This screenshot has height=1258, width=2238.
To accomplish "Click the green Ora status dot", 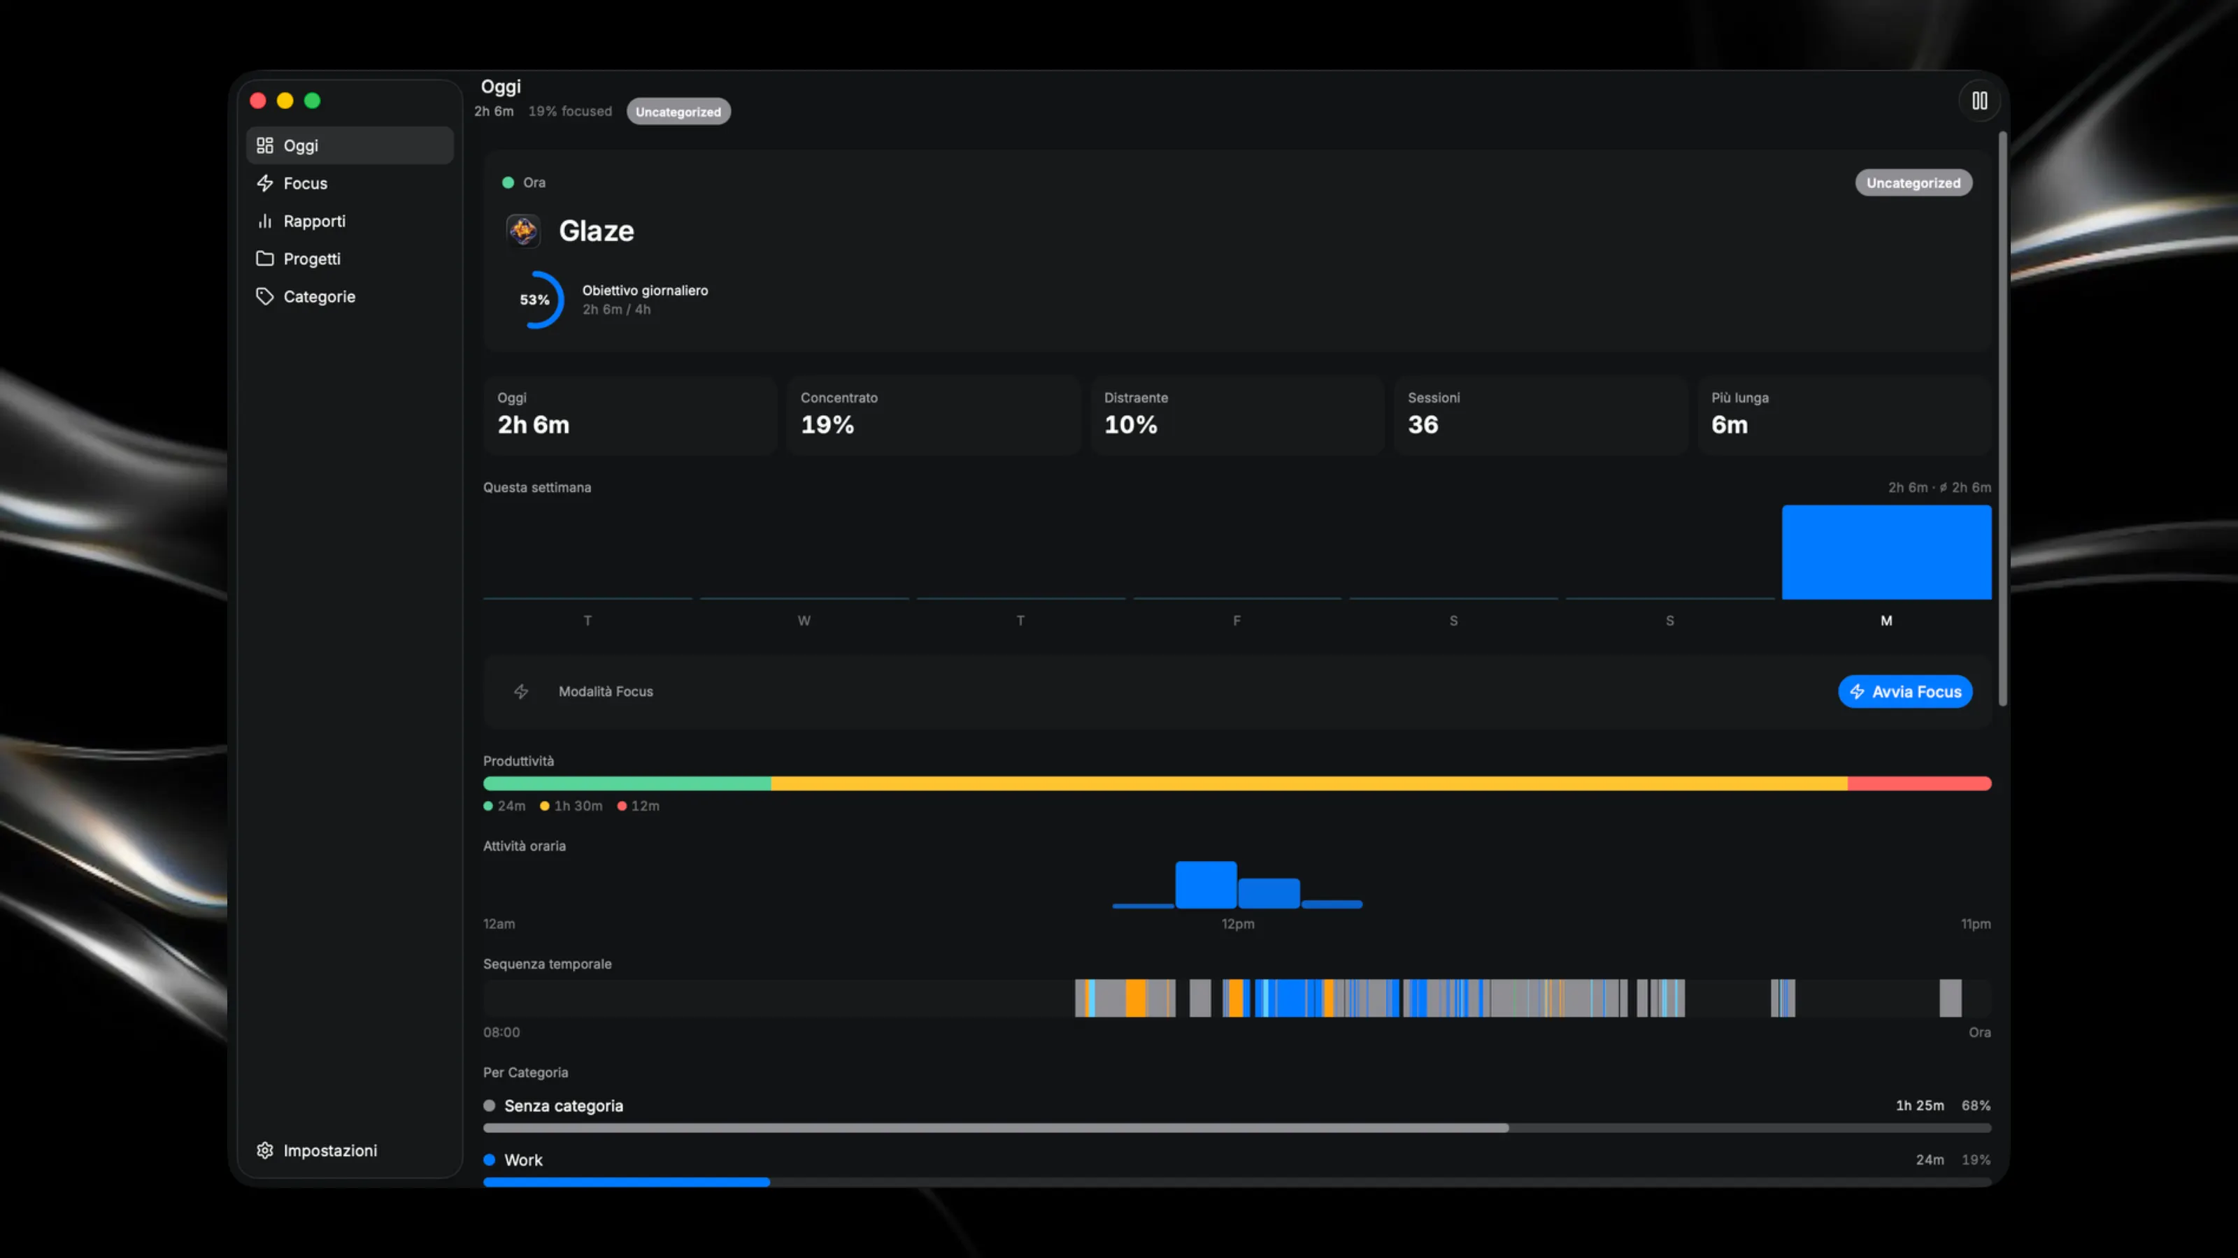I will (508, 182).
